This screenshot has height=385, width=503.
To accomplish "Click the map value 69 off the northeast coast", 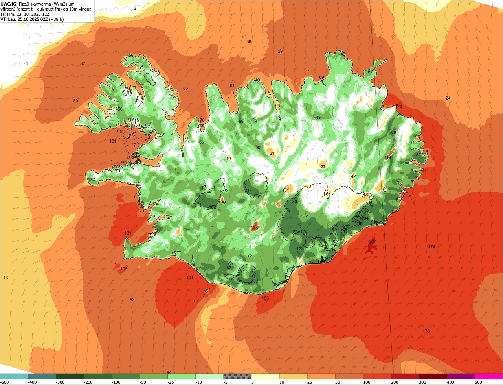I will pyautogui.click(x=321, y=77).
